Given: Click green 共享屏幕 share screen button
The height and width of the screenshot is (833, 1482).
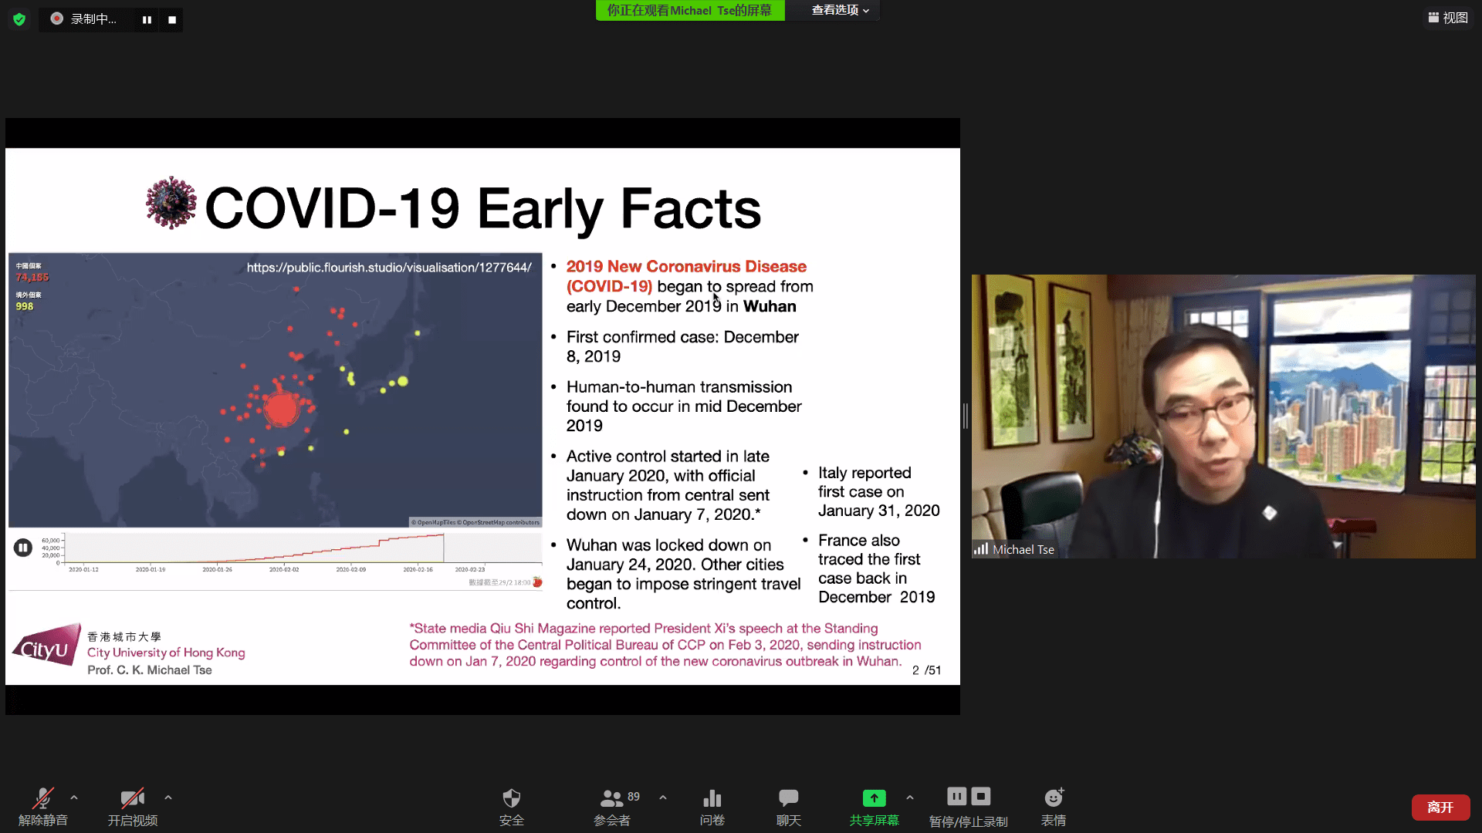Looking at the screenshot, I should (x=874, y=806).
